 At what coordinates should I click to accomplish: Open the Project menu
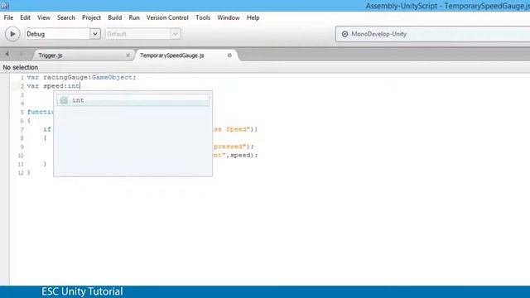[91, 17]
